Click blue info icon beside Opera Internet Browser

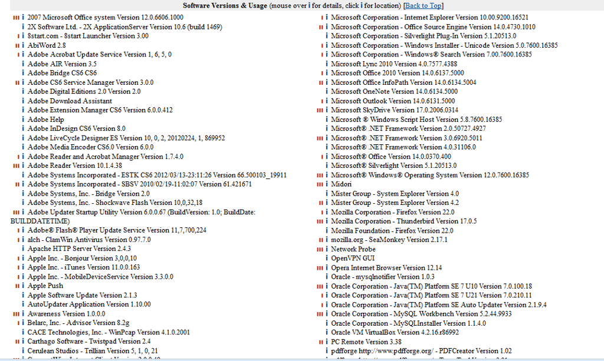coord(327,267)
